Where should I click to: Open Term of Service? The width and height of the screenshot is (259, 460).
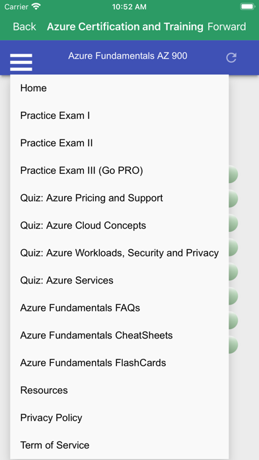(x=120, y=445)
